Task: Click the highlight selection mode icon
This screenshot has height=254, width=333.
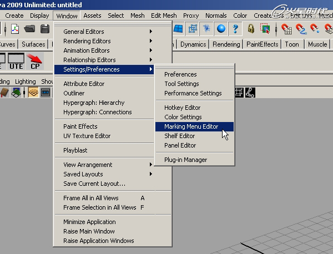Action: click(265, 28)
